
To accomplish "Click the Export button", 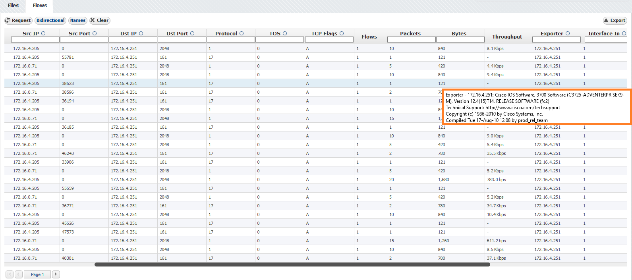I will (x=615, y=20).
